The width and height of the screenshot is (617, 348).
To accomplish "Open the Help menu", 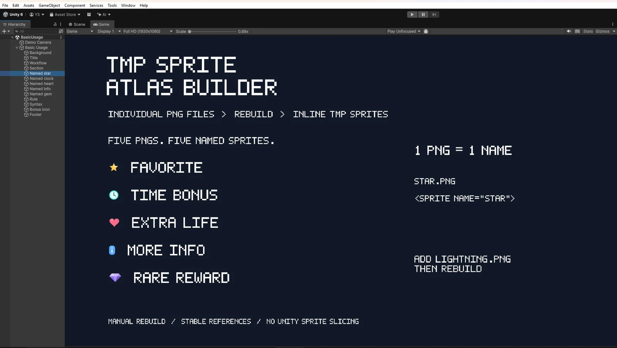I will click(x=144, y=5).
